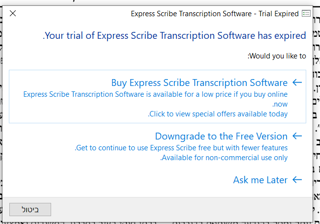Click the 'Your trial has expired' heading
Image resolution: width=320 pixels, height=224 pixels.
pos(175,36)
